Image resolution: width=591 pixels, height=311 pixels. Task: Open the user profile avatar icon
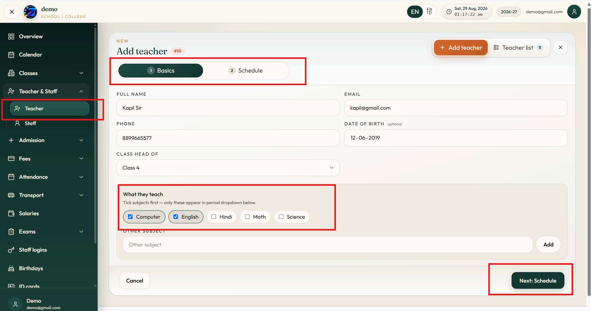pyautogui.click(x=574, y=12)
